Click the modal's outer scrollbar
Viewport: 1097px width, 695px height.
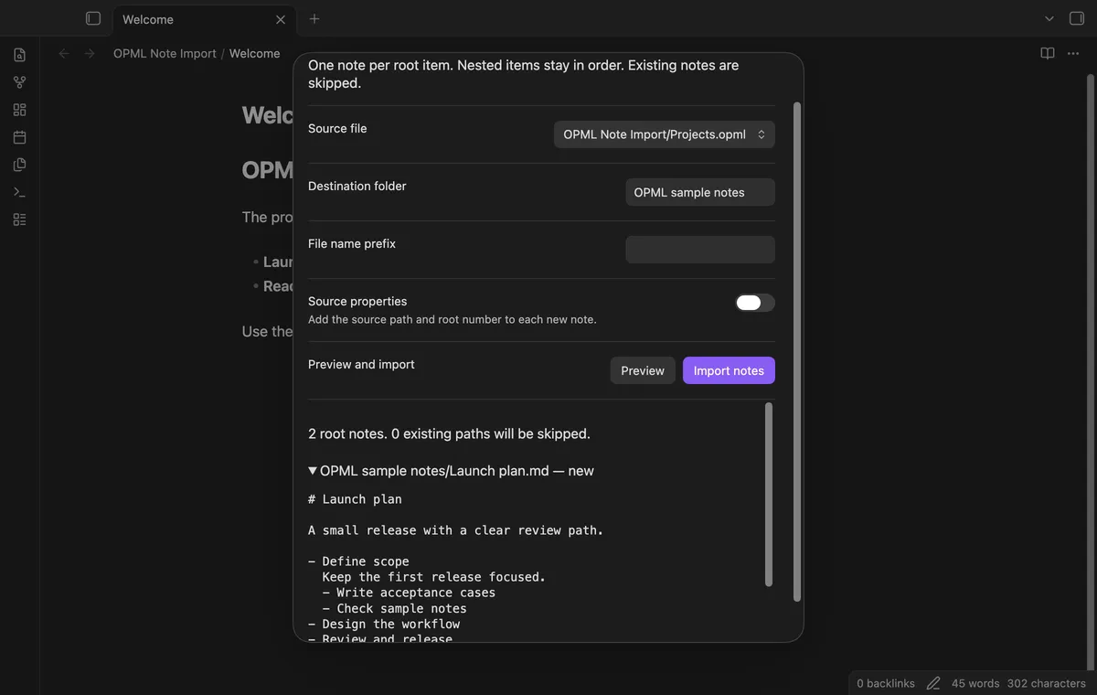point(797,351)
